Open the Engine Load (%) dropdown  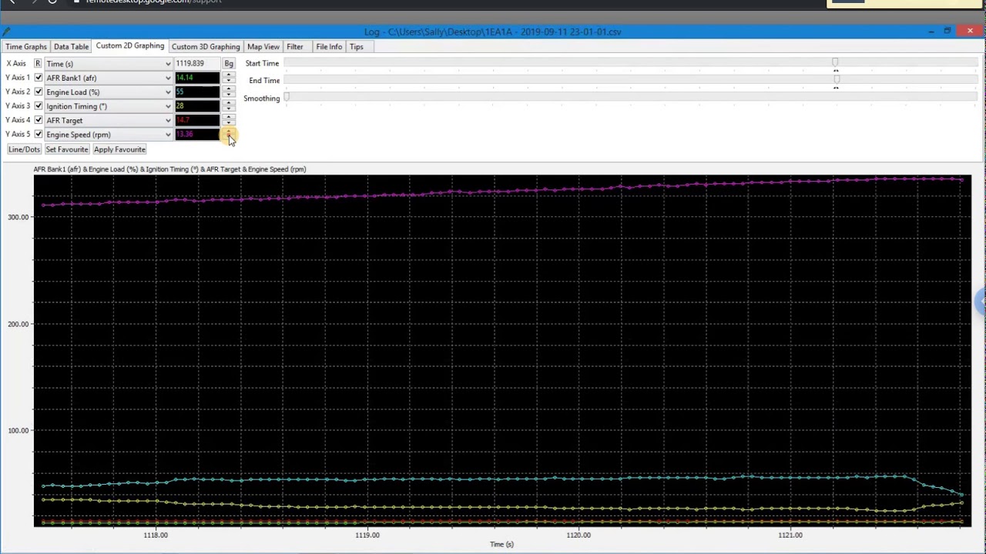tap(108, 92)
